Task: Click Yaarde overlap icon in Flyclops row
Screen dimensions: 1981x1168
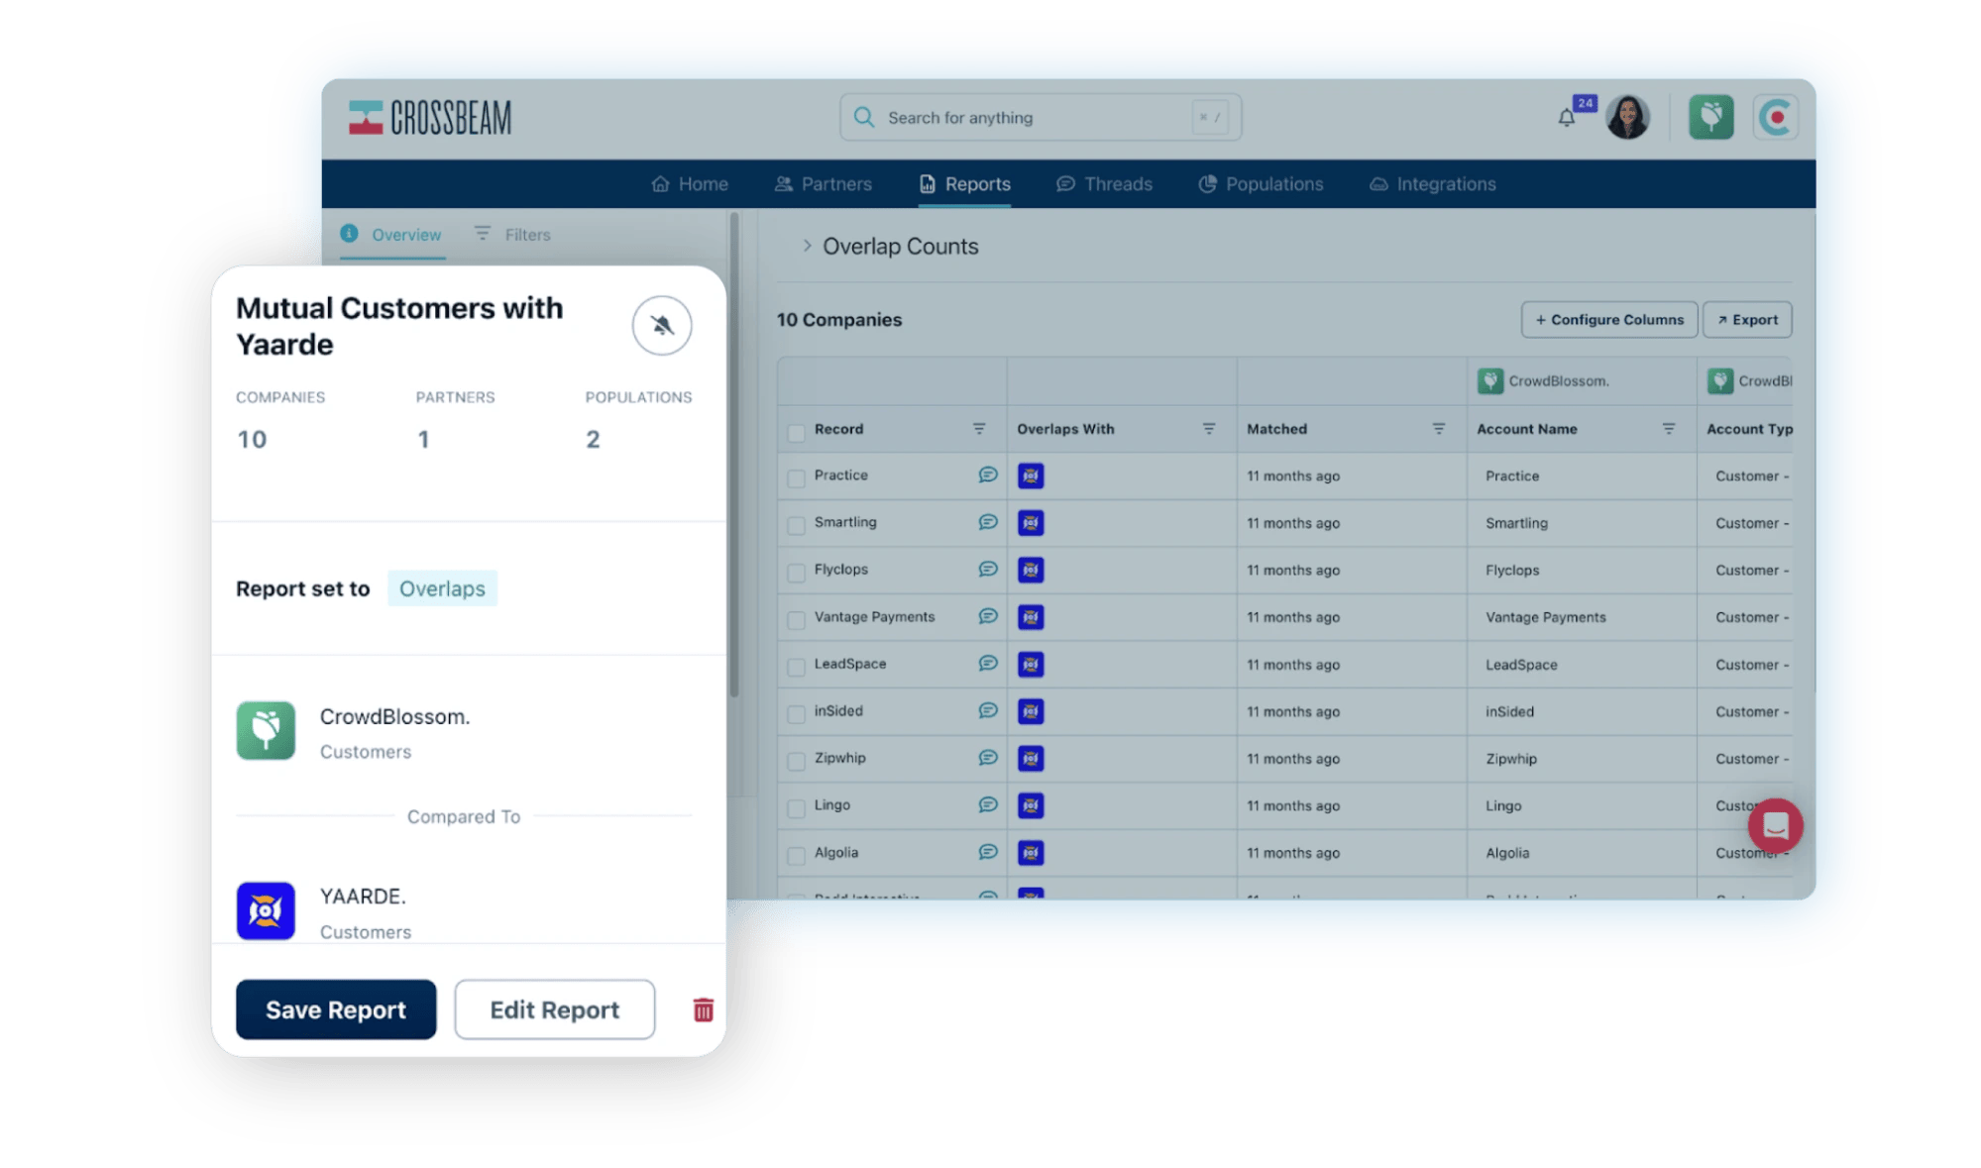Action: [x=1031, y=570]
